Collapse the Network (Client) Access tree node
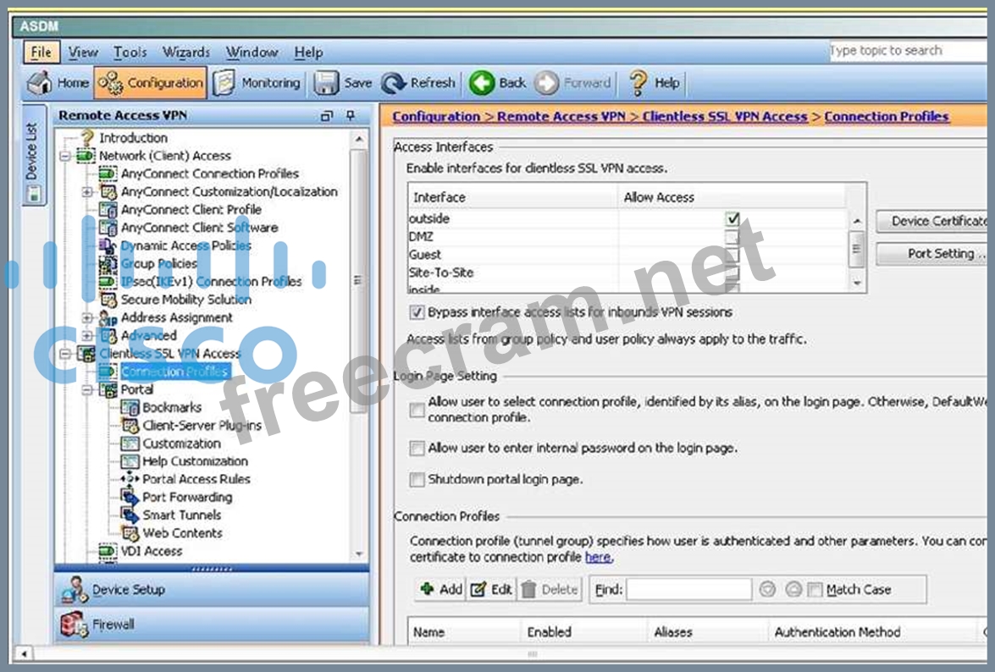The height and width of the screenshot is (672, 995). click(x=65, y=156)
